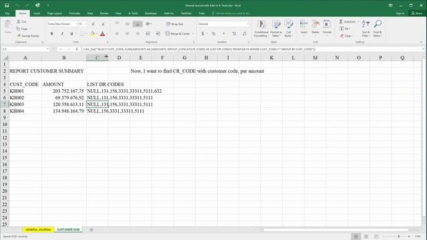Open the Page Layout tab
427x240 pixels.
pos(55,13)
